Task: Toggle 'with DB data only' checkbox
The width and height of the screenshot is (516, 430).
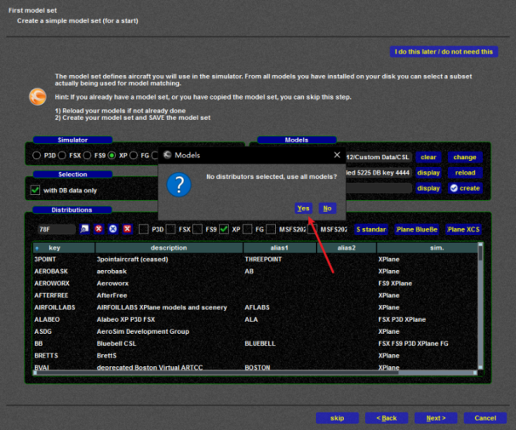Action: 36,190
